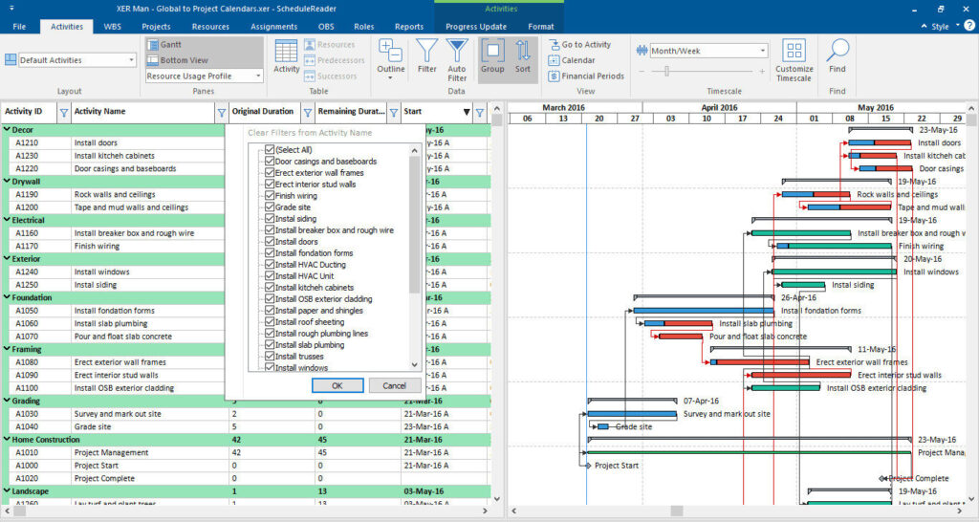Click the timescale waveform icon
Viewport: 979px width, 522px height.
click(x=642, y=51)
